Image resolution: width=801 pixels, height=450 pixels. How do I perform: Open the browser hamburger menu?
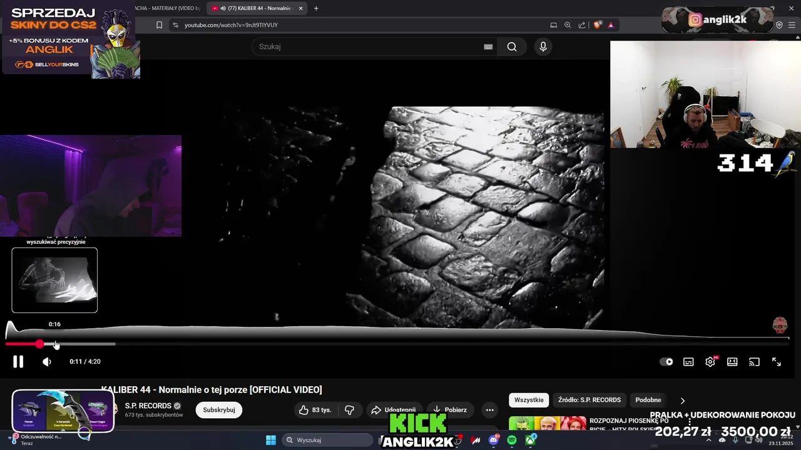click(792, 25)
